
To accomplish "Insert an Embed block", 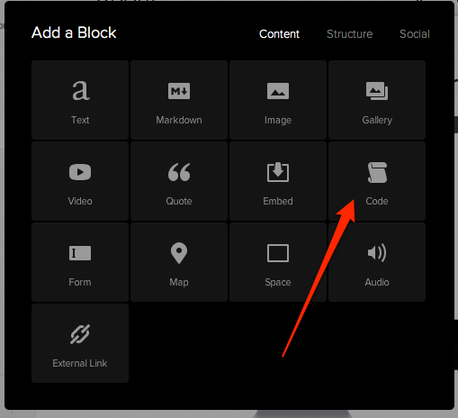I will pyautogui.click(x=278, y=181).
